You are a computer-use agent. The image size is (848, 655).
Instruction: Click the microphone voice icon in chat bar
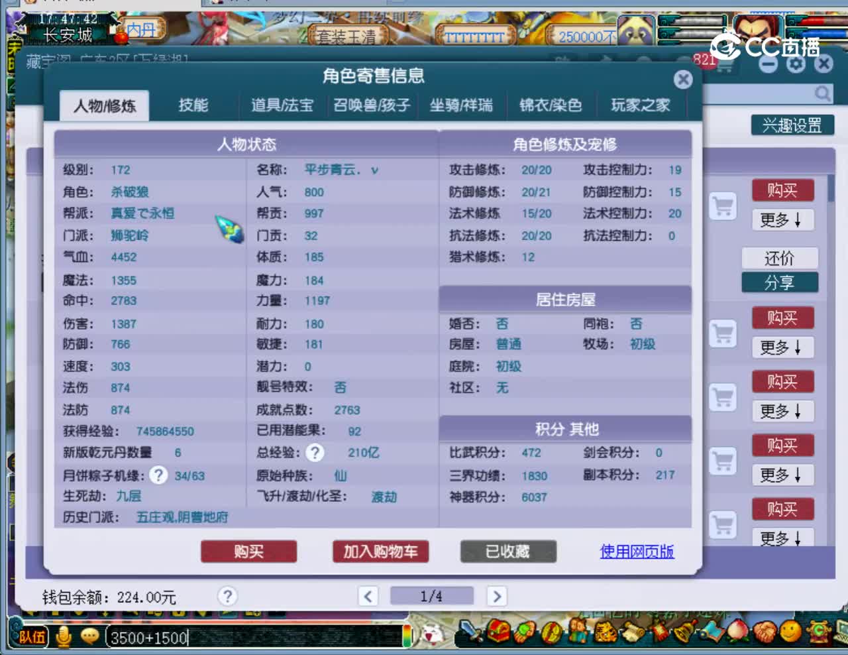coord(64,636)
